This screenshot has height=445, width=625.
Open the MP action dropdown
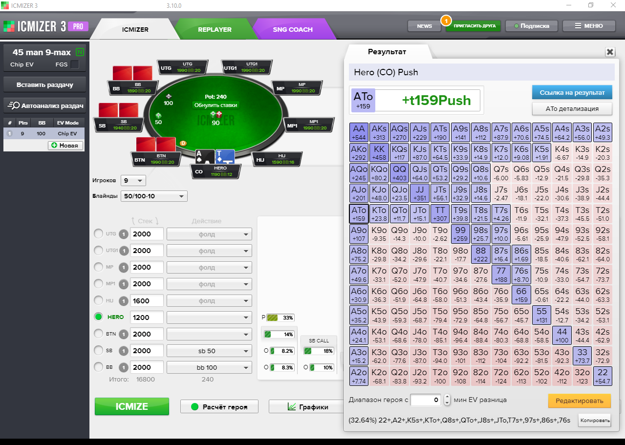(x=209, y=268)
